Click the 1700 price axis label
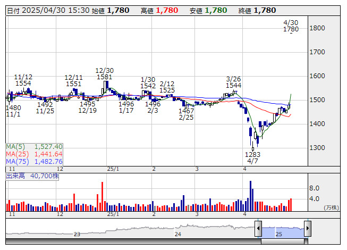Viewport: 347px width, 250px height. click(317, 52)
